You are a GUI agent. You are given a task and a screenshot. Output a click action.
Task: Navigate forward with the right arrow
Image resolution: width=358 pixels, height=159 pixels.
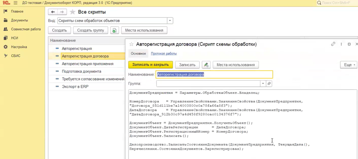click(x=62, y=12)
